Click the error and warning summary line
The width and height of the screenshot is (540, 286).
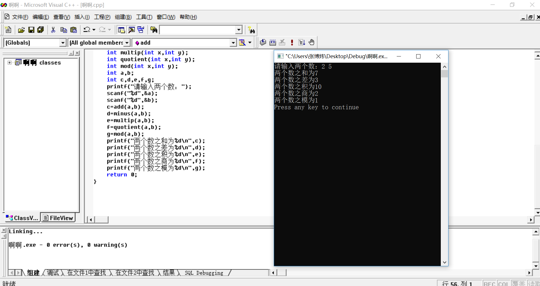coord(68,245)
